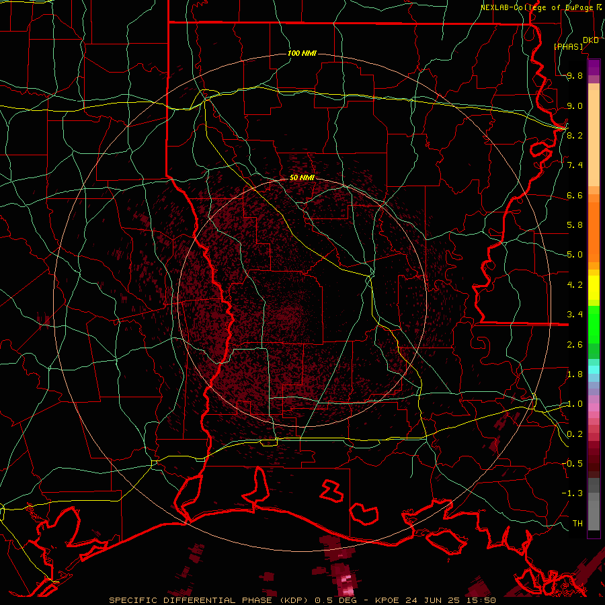Click the cyan segment of the color bar
The image size is (605, 605).
[x=594, y=369]
